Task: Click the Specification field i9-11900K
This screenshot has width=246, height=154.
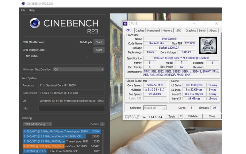Action: coord(181,58)
